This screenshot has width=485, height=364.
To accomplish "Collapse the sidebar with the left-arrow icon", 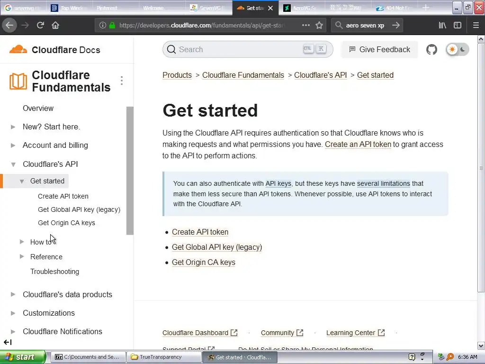I will (x=8, y=342).
